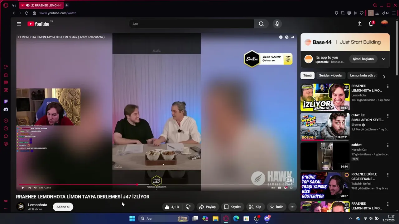This screenshot has height=224, width=399.
Task: Switch to the RRAENEE LEMONHOTA tab
Action: click(41, 5)
